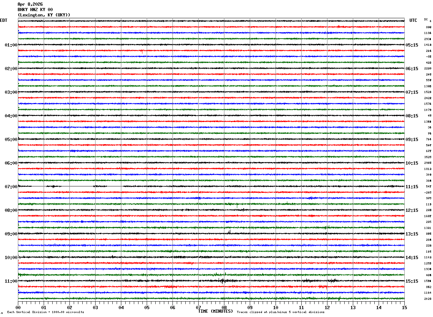Screen dimensions: 433x317
Task: Click minute 03 on the bottom axis
Action: point(95,307)
